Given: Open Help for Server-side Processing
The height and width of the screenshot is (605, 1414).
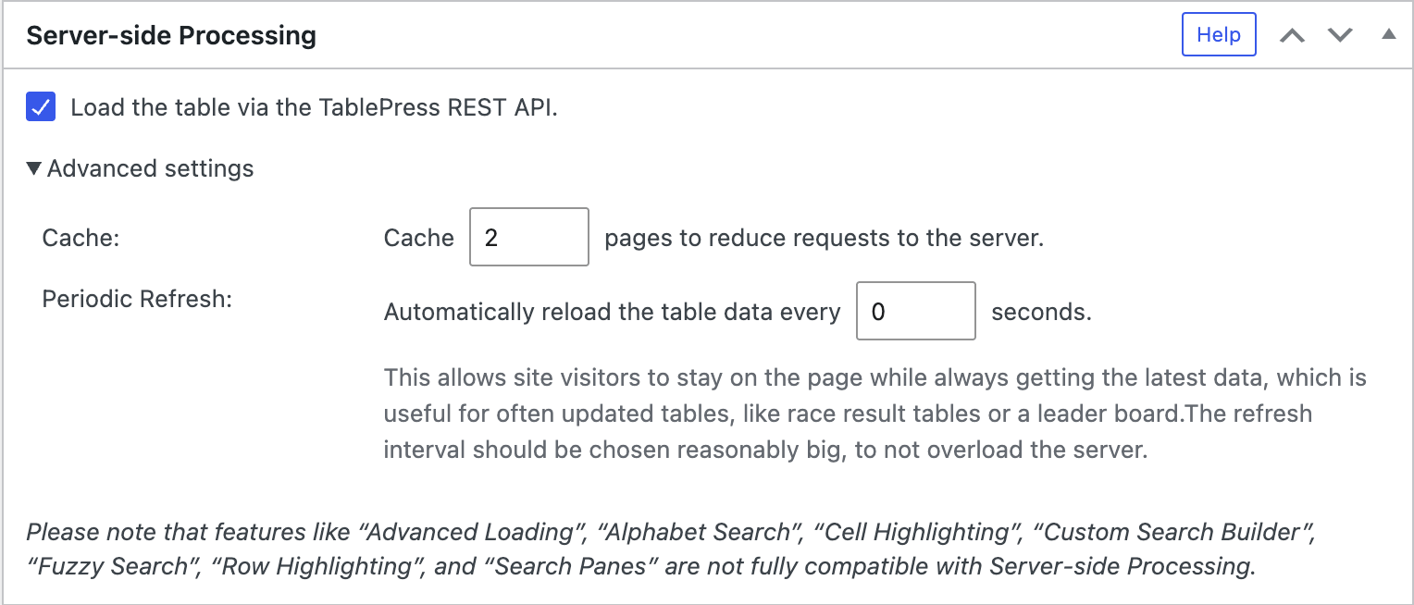Looking at the screenshot, I should click(x=1218, y=34).
